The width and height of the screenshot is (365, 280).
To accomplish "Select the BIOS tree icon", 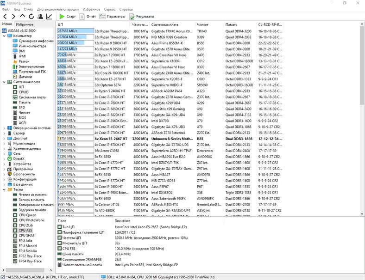I will [15, 118].
